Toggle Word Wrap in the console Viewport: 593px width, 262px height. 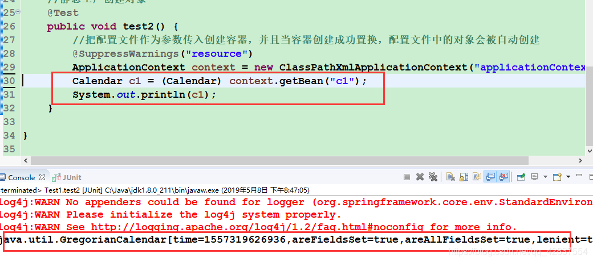click(x=477, y=176)
